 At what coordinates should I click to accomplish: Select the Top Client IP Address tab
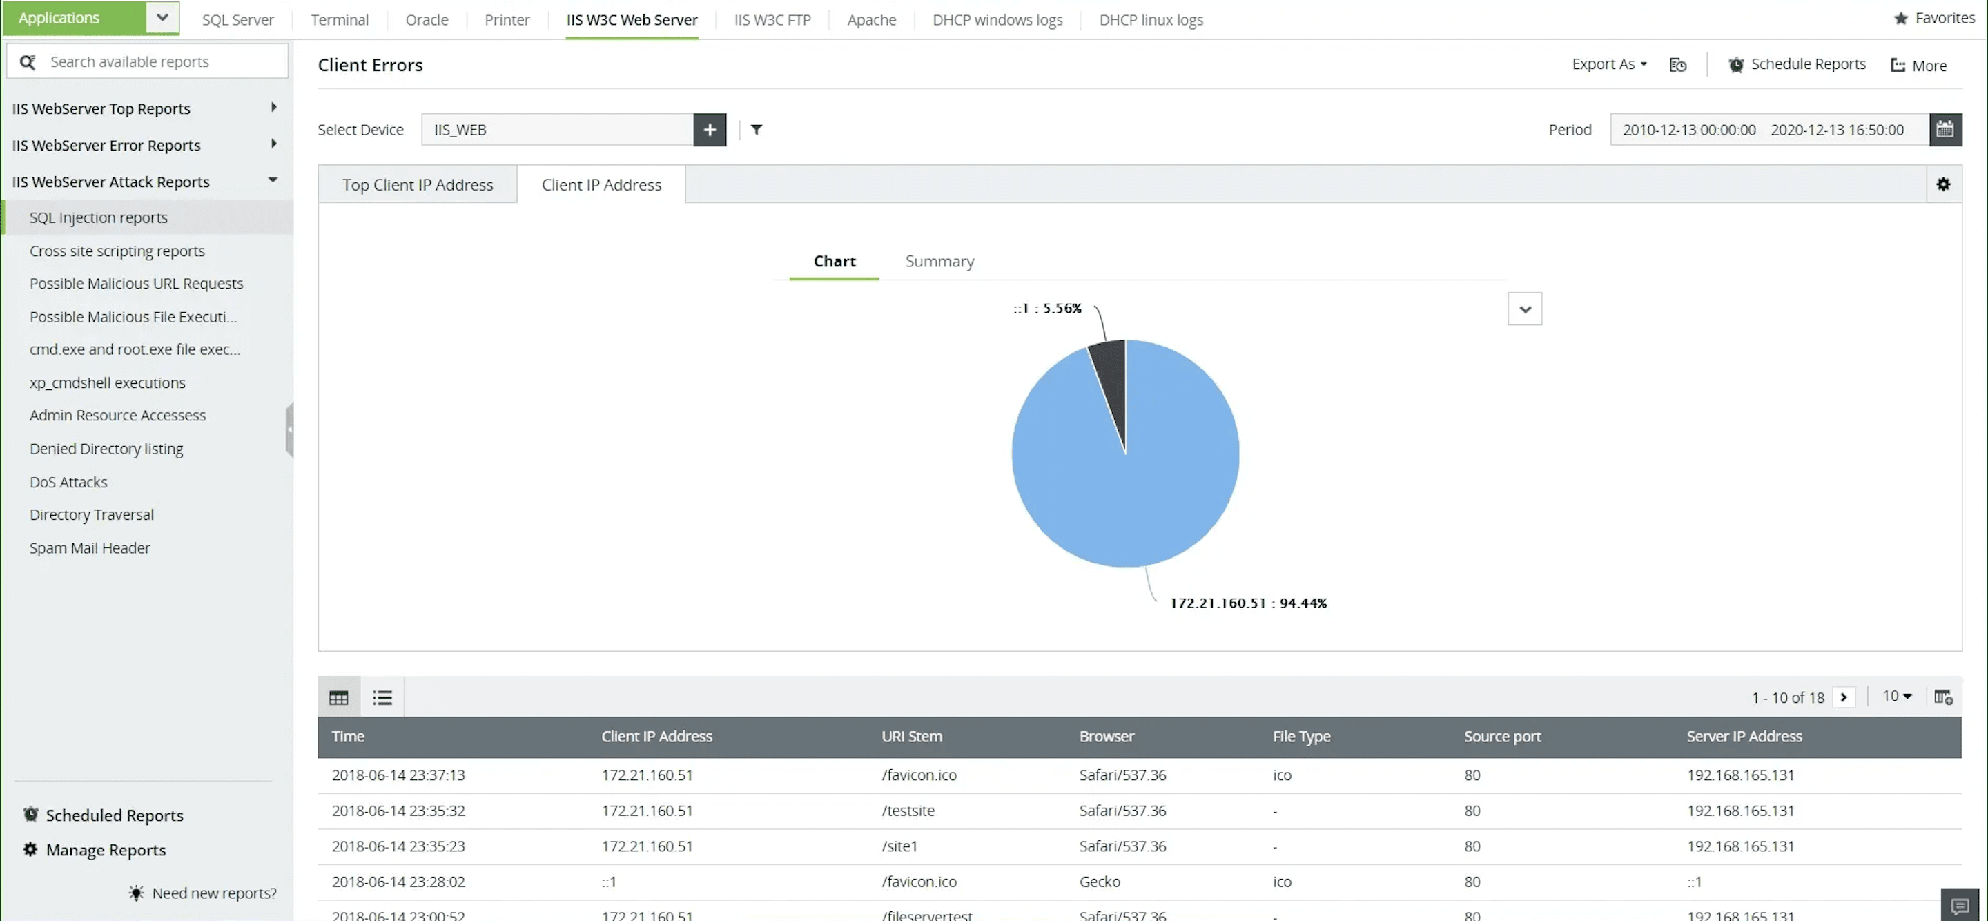tap(418, 184)
